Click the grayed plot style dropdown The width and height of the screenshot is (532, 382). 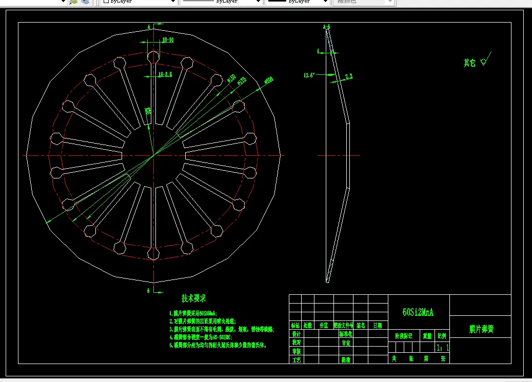(x=364, y=2)
